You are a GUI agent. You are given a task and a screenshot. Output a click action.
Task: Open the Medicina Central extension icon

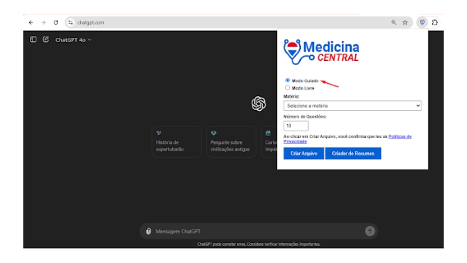pos(422,22)
